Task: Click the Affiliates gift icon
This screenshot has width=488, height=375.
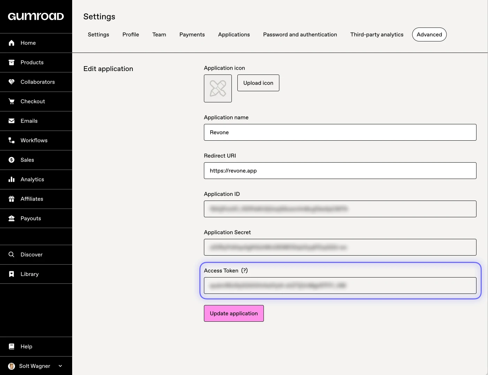Action: (x=12, y=199)
